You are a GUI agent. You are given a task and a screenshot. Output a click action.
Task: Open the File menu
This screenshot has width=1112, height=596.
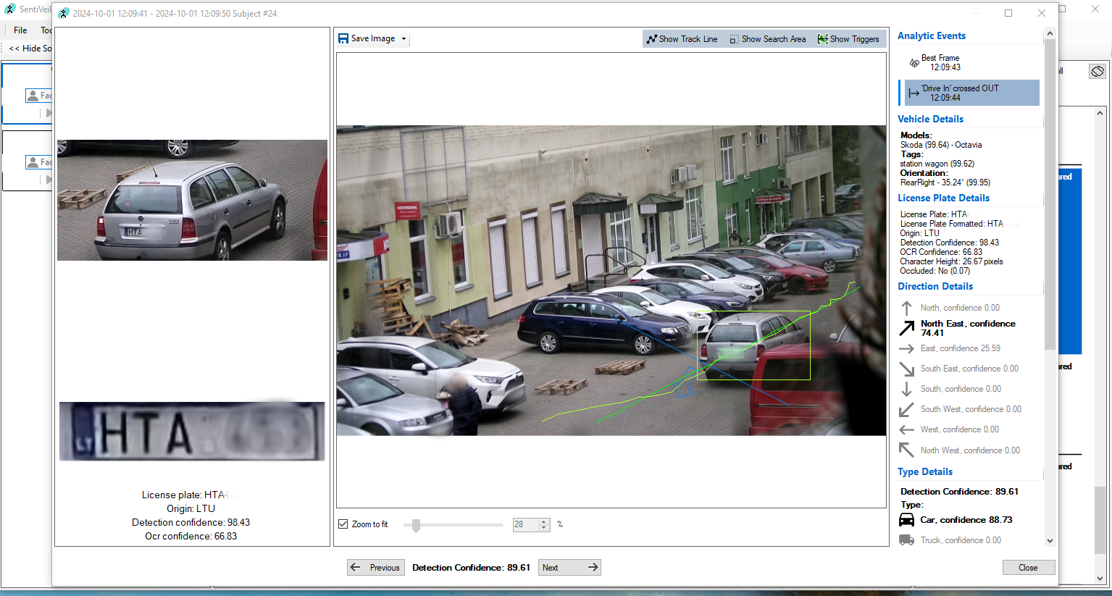click(x=20, y=30)
